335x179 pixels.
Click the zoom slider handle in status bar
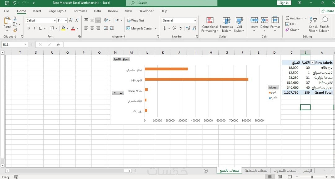point(312,177)
